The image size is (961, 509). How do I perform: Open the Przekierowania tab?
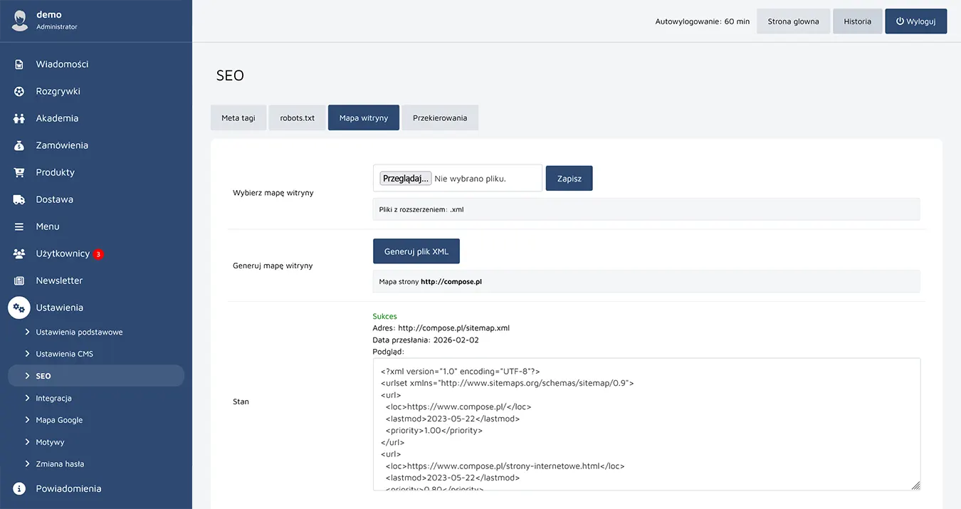pos(440,118)
